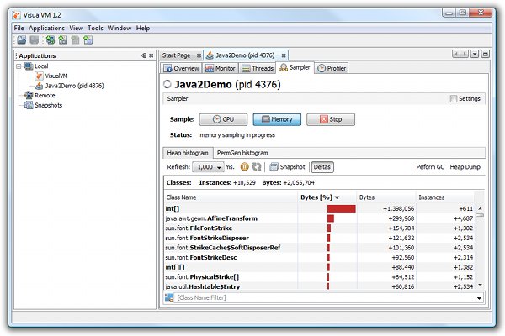Switch to the PermGen histogram tab
The height and width of the screenshot is (336, 505).
click(x=242, y=153)
